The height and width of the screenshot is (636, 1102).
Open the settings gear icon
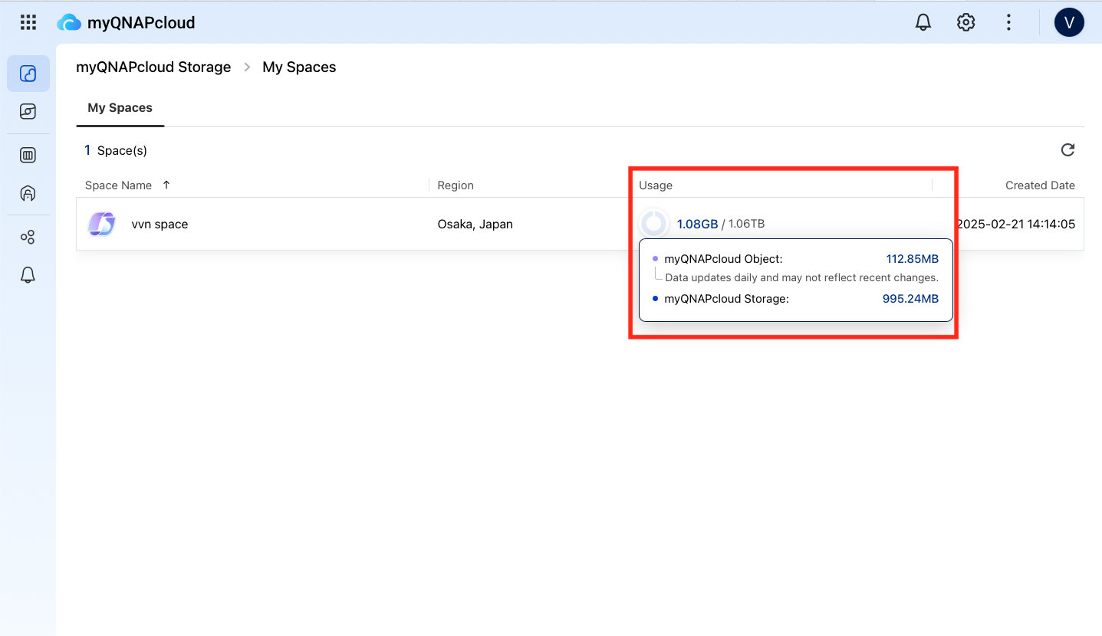tap(966, 22)
